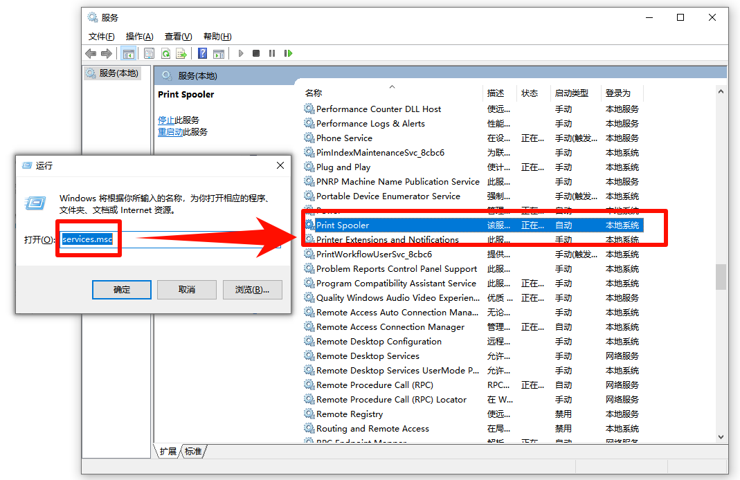740x480 pixels.
Task: Toggle the action pane toolbar icon
Action: click(219, 53)
